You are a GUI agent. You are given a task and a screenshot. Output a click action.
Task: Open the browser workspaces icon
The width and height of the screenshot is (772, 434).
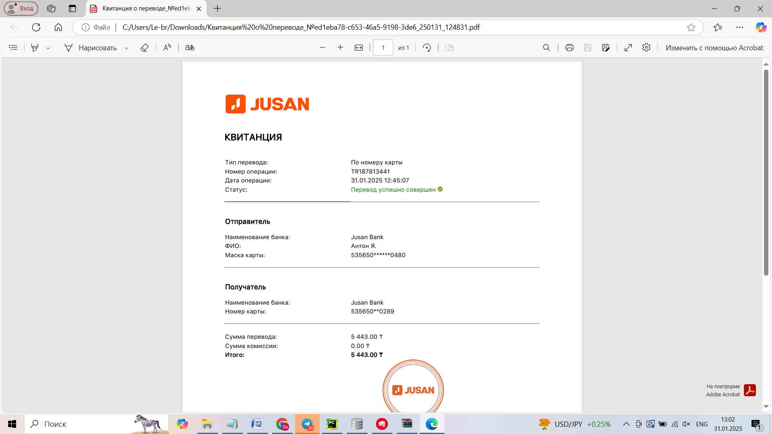(x=51, y=8)
